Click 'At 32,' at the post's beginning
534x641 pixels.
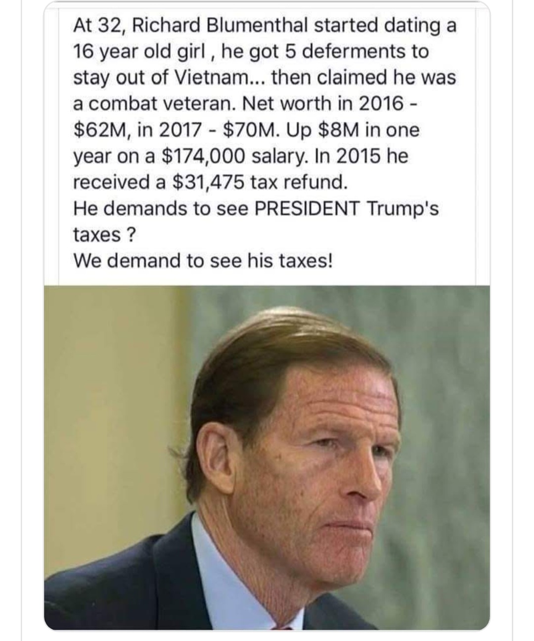pos(100,25)
